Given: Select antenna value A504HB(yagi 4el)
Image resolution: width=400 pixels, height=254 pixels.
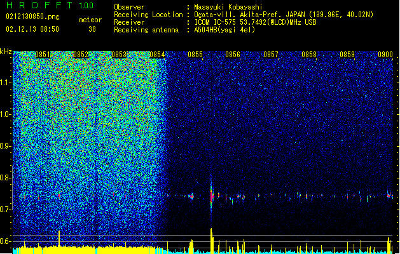Looking at the screenshot, I should click(224, 30).
